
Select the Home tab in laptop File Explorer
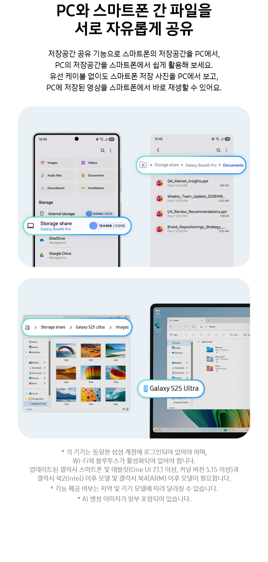(186, 320)
